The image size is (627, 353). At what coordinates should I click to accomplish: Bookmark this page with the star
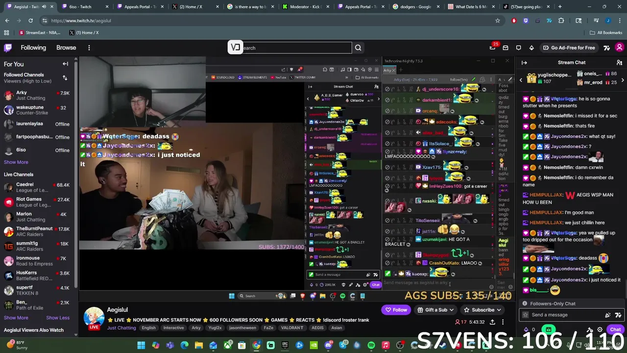pyautogui.click(x=498, y=21)
